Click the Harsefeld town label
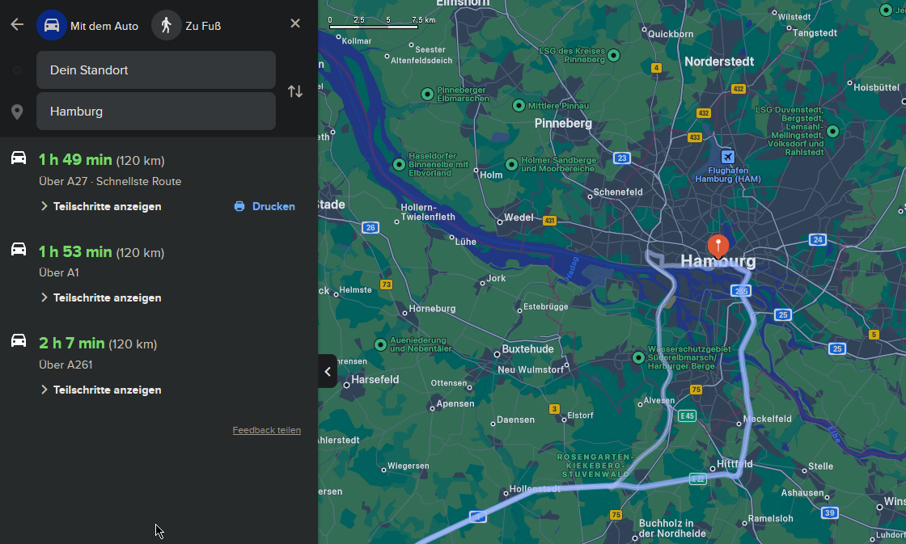 point(375,379)
